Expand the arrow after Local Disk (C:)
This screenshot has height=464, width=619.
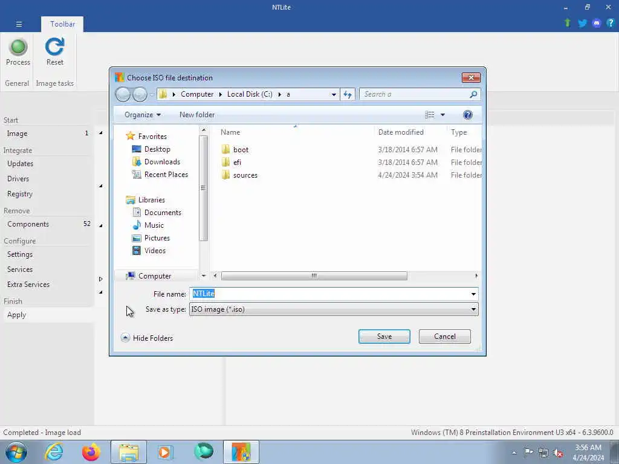point(279,94)
